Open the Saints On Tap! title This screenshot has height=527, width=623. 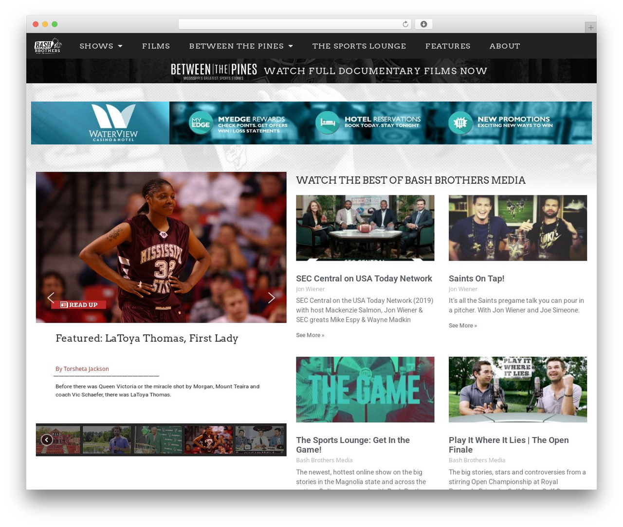(x=476, y=279)
